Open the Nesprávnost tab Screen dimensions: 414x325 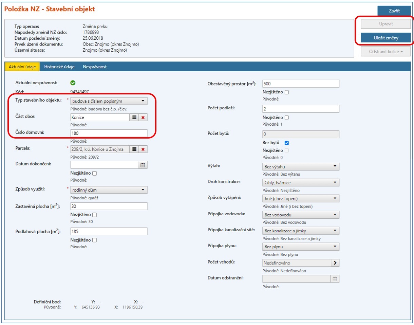click(x=95, y=67)
